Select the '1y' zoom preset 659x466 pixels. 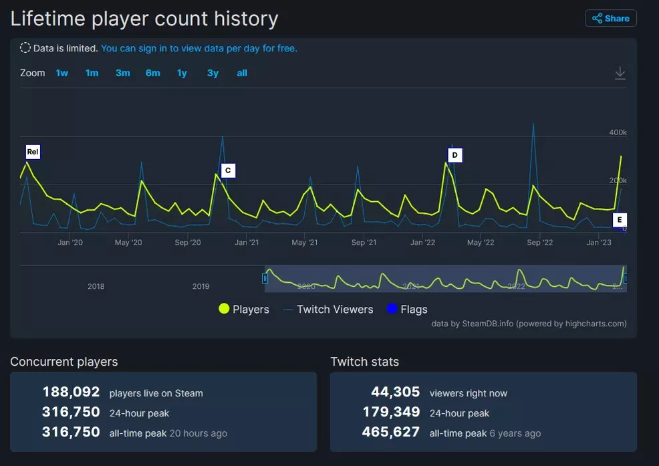182,73
